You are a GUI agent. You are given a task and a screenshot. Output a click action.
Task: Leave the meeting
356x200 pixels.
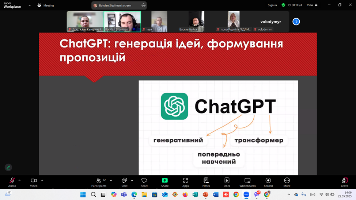[344, 182]
